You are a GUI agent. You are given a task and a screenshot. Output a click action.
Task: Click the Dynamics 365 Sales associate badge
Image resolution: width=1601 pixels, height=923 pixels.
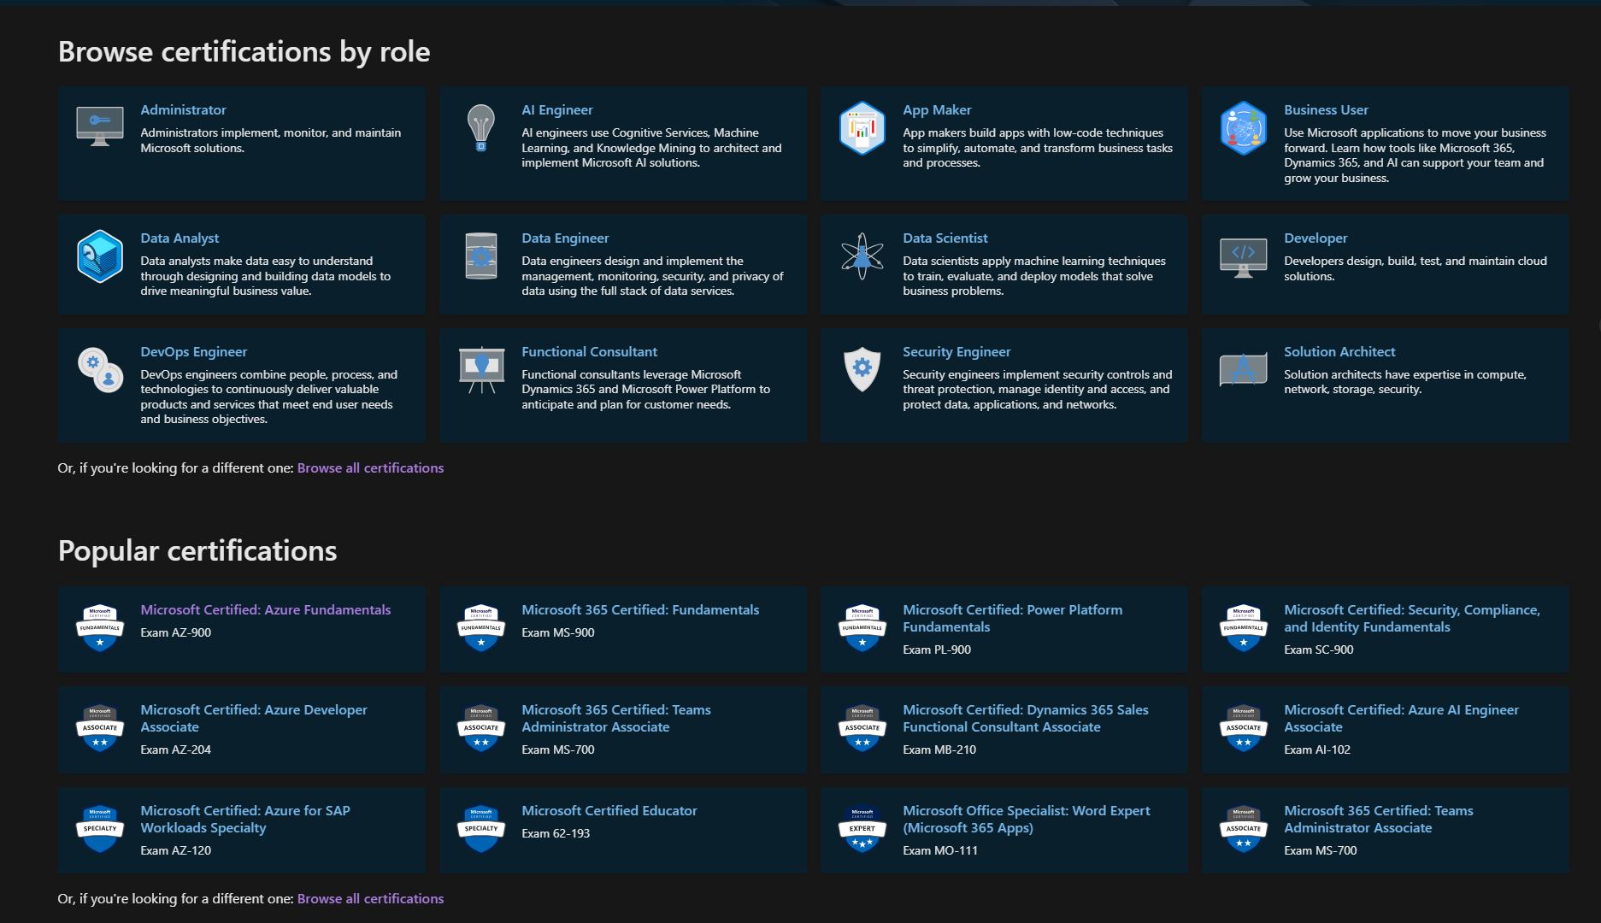pyautogui.click(x=862, y=728)
